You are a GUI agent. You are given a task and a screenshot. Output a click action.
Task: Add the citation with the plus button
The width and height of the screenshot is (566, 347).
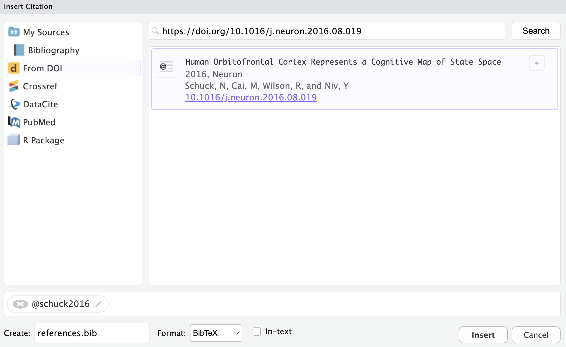pos(537,63)
